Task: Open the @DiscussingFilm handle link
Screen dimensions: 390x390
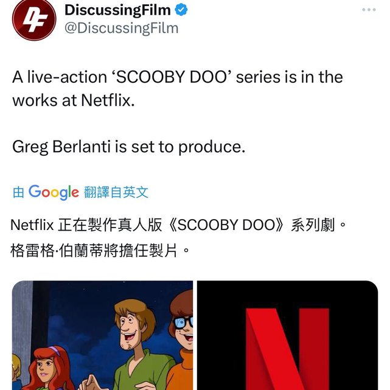Action: pyautogui.click(x=121, y=28)
